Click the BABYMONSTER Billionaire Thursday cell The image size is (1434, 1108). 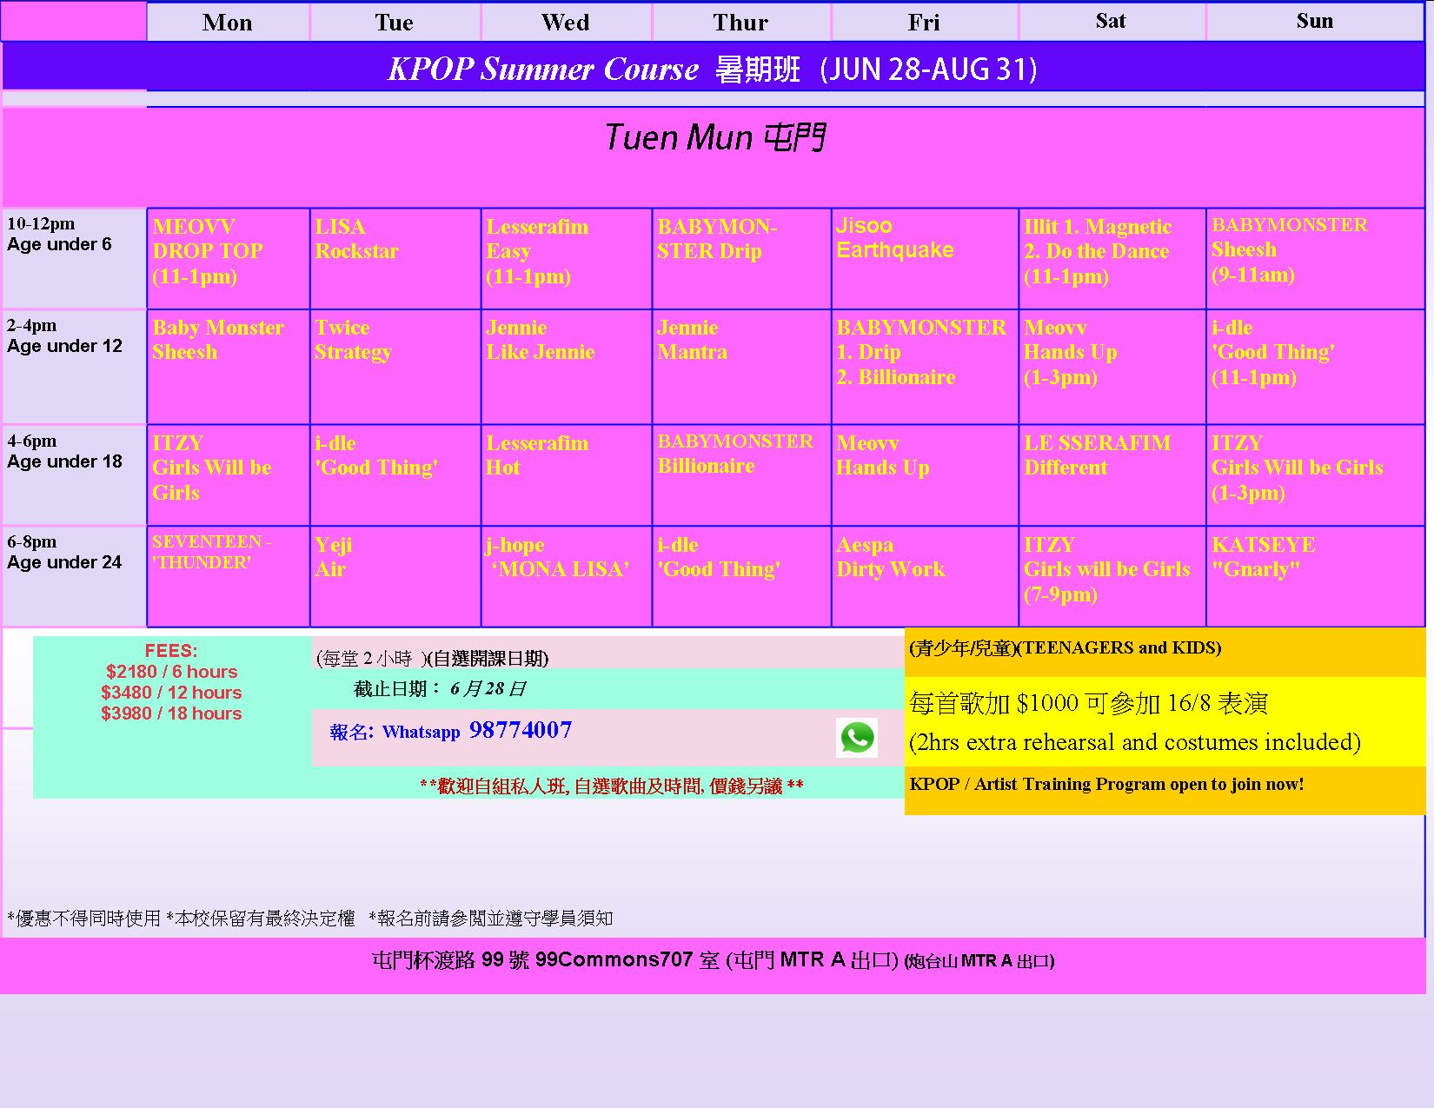(742, 475)
